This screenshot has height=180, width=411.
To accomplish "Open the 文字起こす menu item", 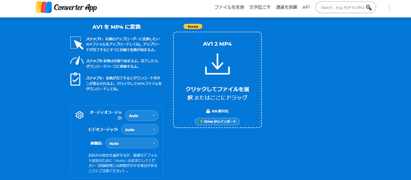I will (260, 7).
